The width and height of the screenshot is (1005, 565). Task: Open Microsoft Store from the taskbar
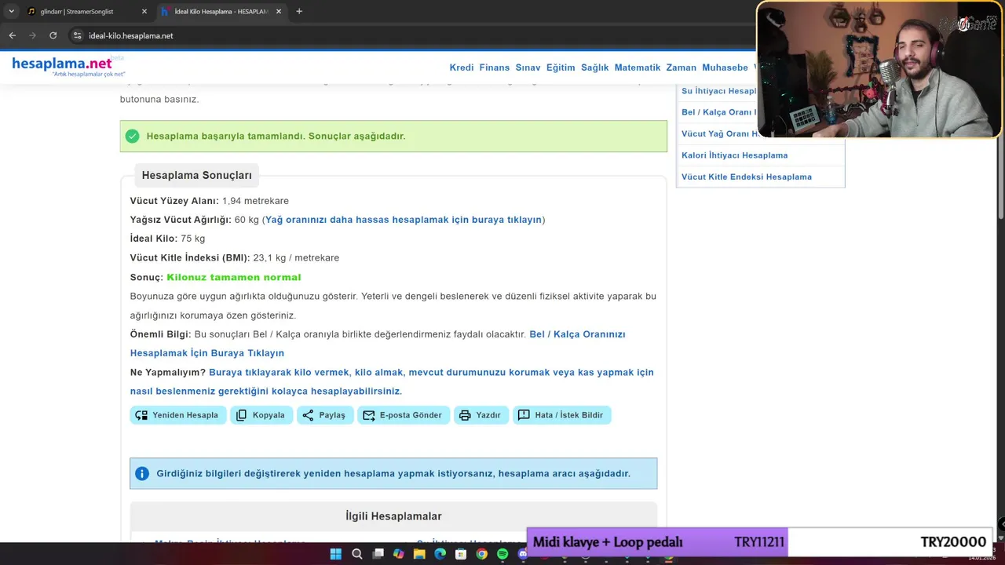461,554
